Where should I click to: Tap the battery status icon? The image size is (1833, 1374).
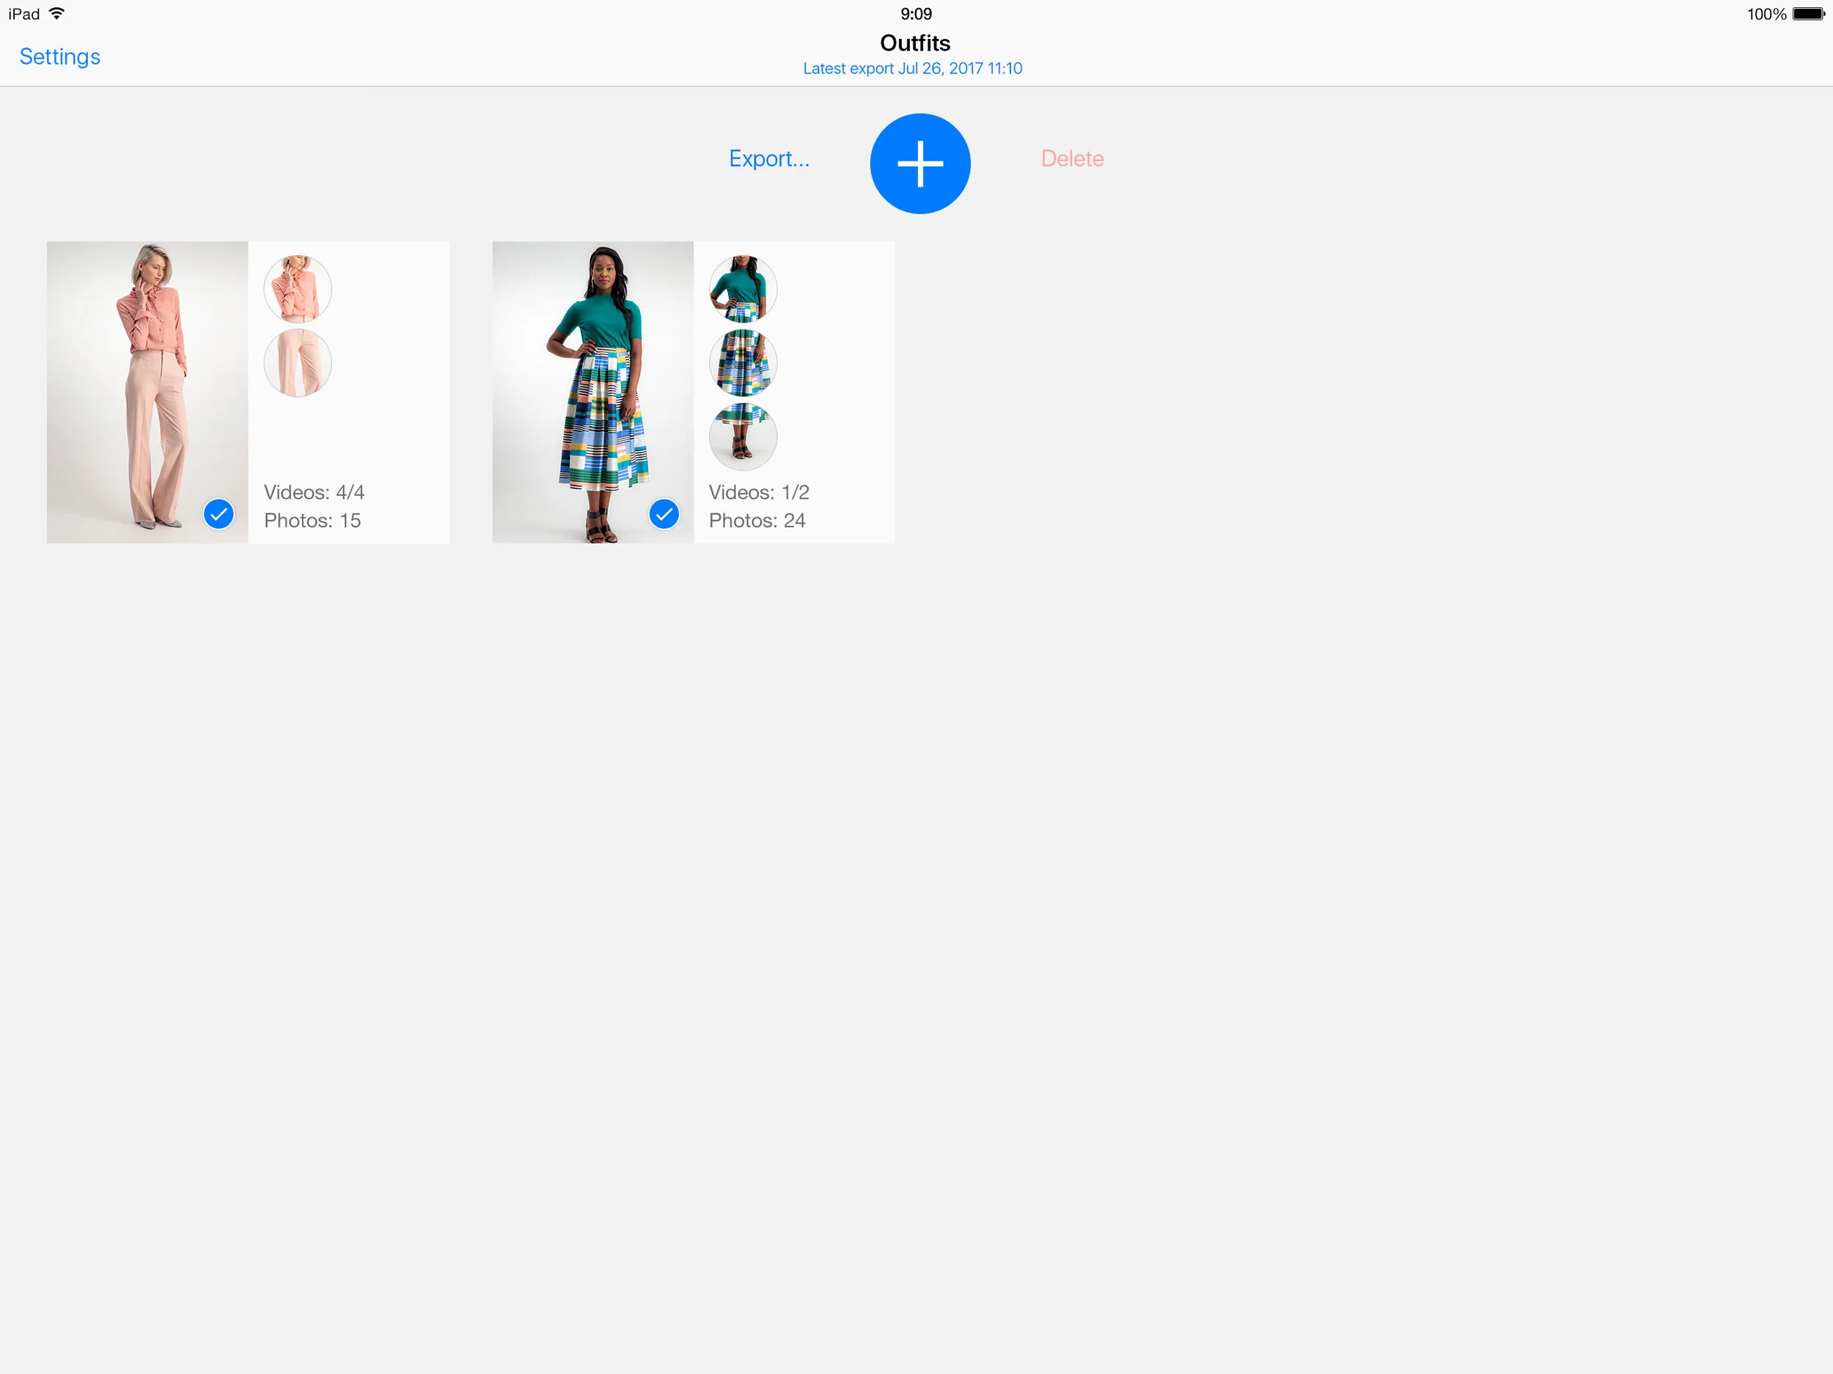click(1808, 14)
